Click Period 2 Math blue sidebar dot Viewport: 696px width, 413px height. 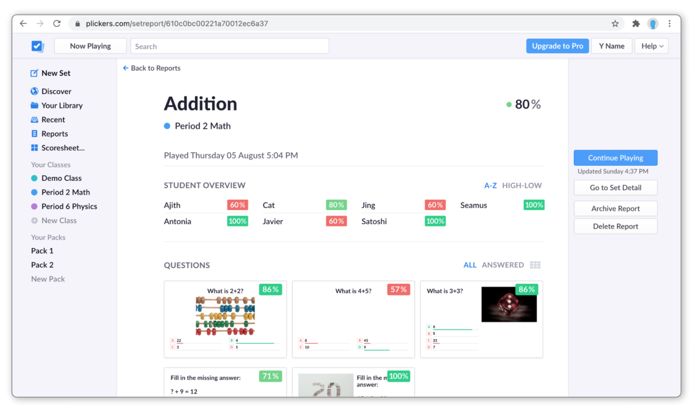[x=34, y=192]
